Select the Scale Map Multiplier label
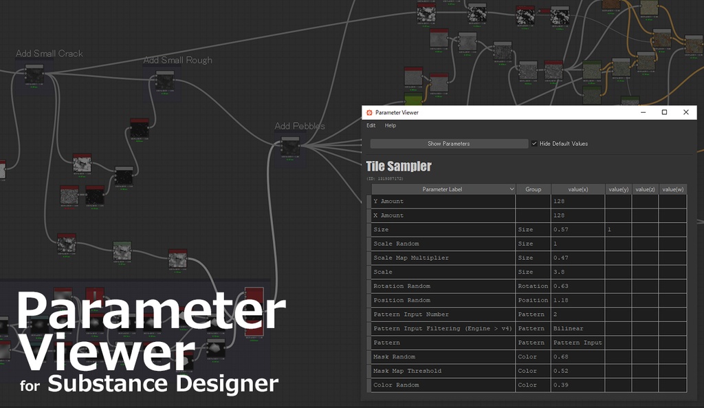 coord(443,258)
